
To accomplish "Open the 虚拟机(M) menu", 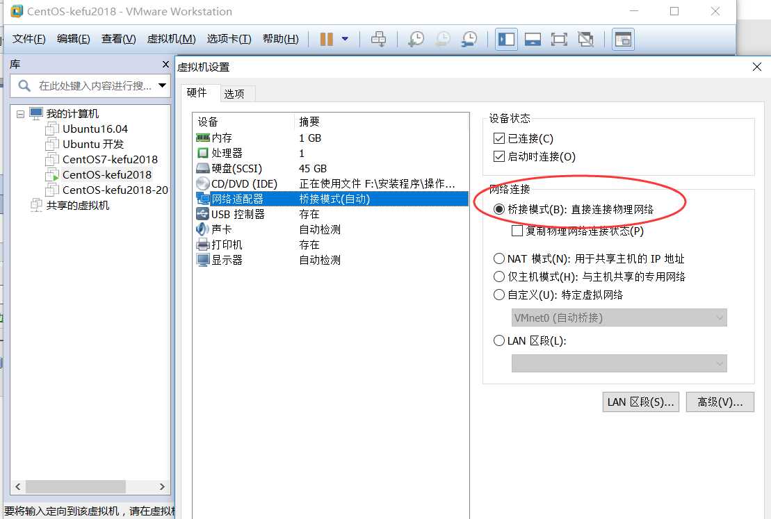I will click(171, 39).
